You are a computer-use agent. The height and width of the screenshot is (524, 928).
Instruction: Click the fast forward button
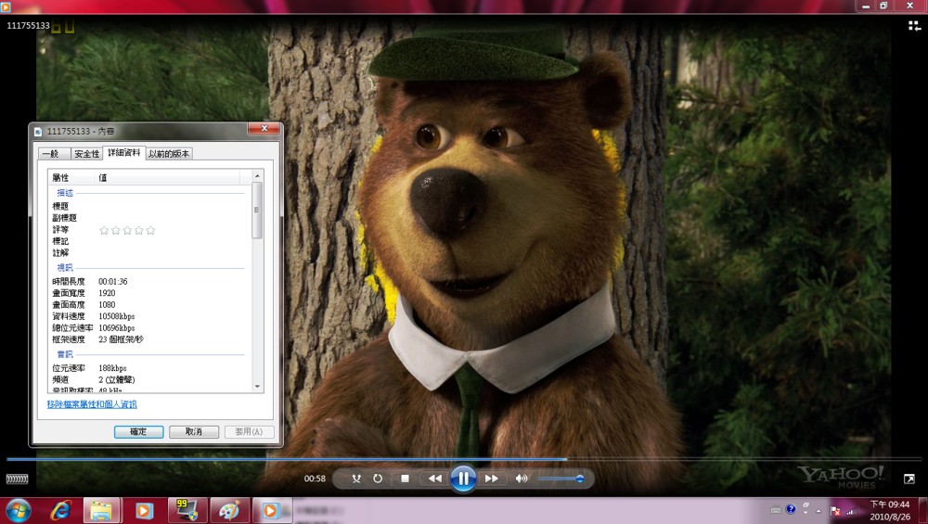[x=491, y=479]
